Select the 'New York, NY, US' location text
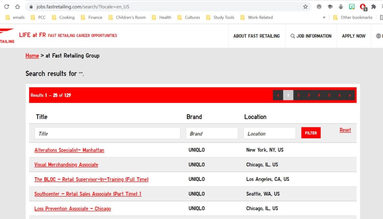 265,150
